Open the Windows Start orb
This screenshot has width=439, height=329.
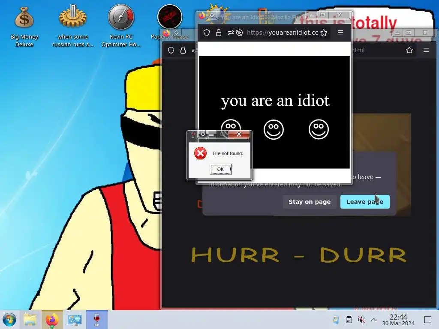point(9,320)
